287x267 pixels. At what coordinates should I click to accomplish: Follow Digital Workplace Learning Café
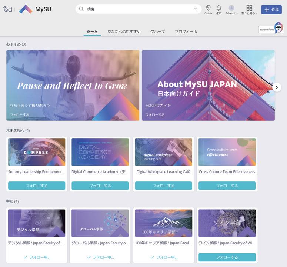point(163,186)
